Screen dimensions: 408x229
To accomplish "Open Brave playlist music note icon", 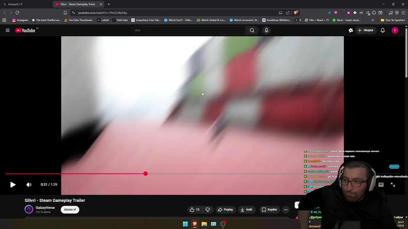I will point(390,13).
